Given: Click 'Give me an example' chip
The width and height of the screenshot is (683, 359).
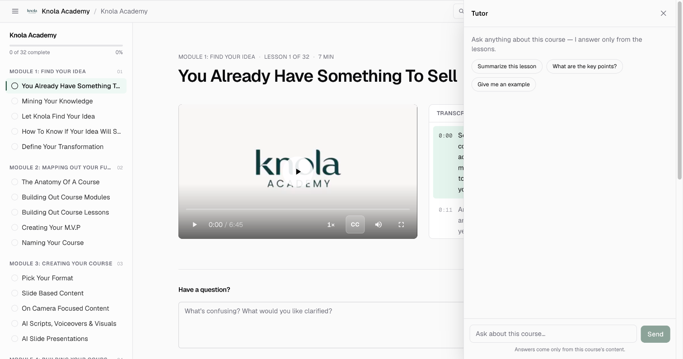Looking at the screenshot, I should click(x=504, y=84).
